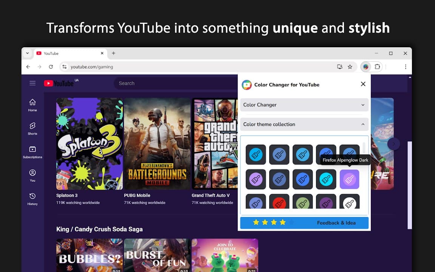Viewport: 435px width, 272px height.
Task: Apply the lavender brush theme in middle row
Action: 256,179
